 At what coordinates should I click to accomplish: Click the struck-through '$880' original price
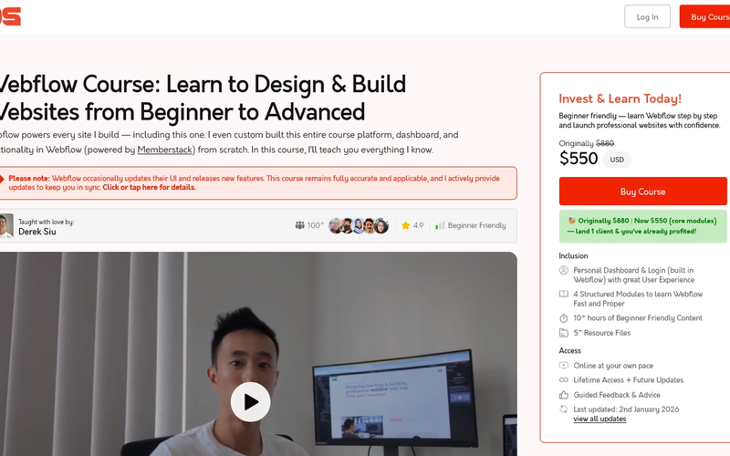(x=605, y=143)
